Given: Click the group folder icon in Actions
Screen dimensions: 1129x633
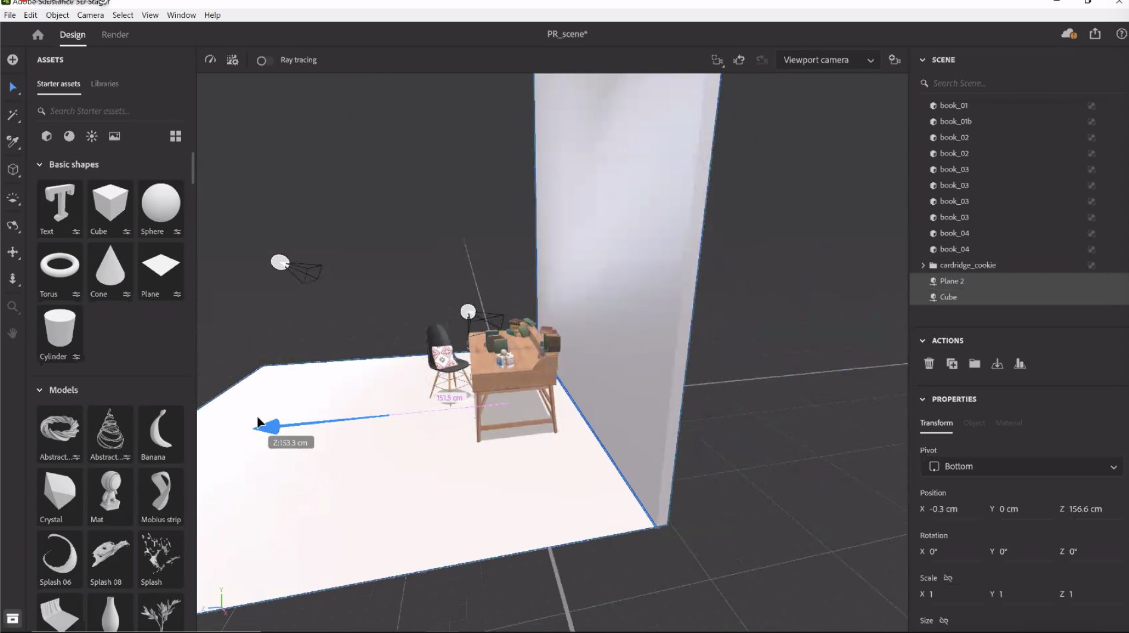Looking at the screenshot, I should [974, 363].
